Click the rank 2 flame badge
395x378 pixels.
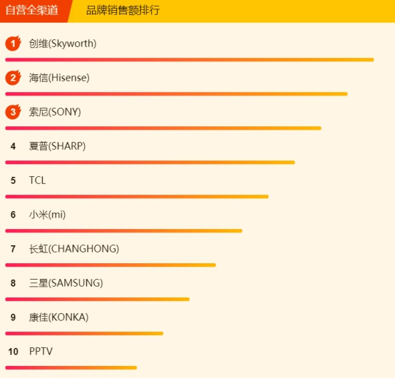pyautogui.click(x=13, y=78)
